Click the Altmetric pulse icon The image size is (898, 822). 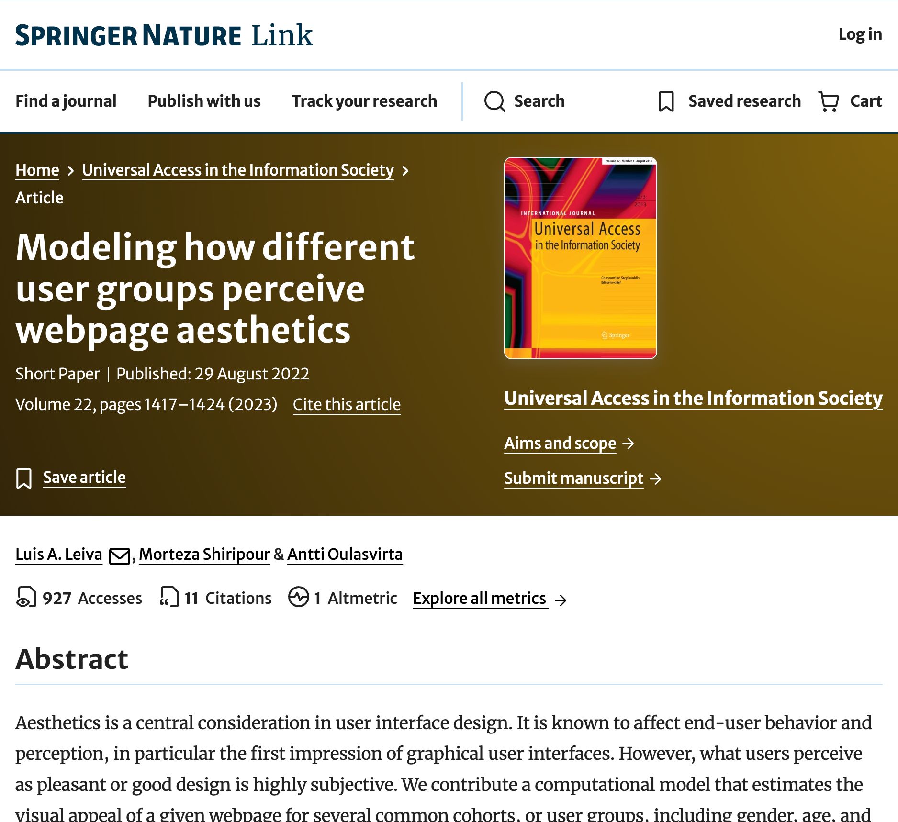(x=299, y=597)
